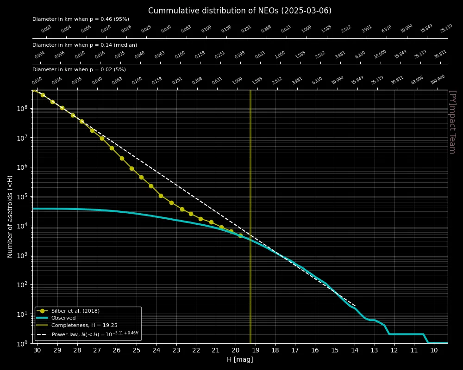Click '0.003' tick on the p = 0.46 axis
The width and height of the screenshot is (463, 370).
point(46,29)
